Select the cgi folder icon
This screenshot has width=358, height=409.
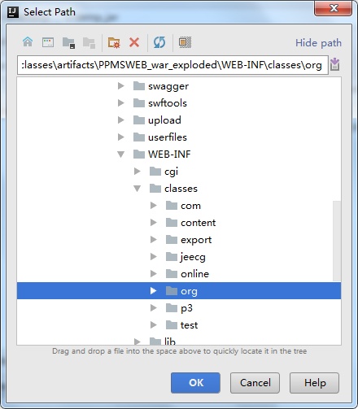coord(155,172)
